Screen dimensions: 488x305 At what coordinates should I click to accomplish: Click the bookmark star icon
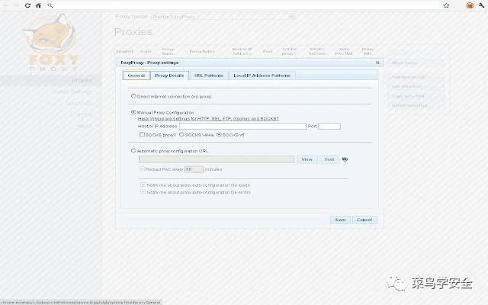coord(446,5)
